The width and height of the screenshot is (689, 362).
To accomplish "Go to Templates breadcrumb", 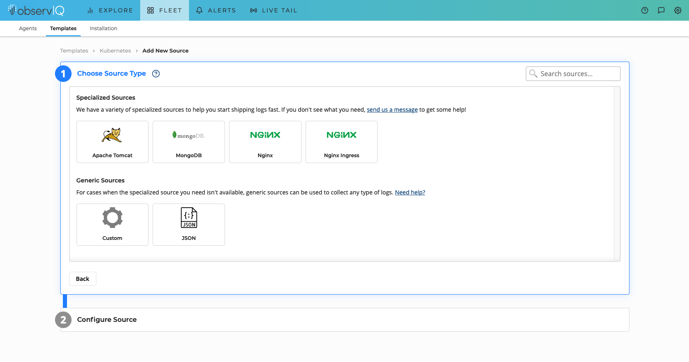I will coord(74,50).
